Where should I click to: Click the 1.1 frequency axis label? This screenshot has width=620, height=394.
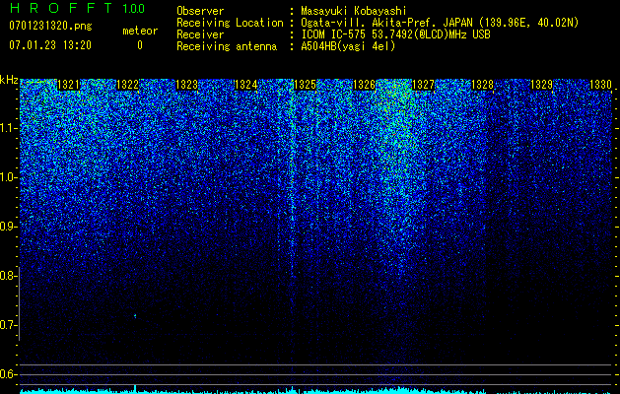(8, 128)
